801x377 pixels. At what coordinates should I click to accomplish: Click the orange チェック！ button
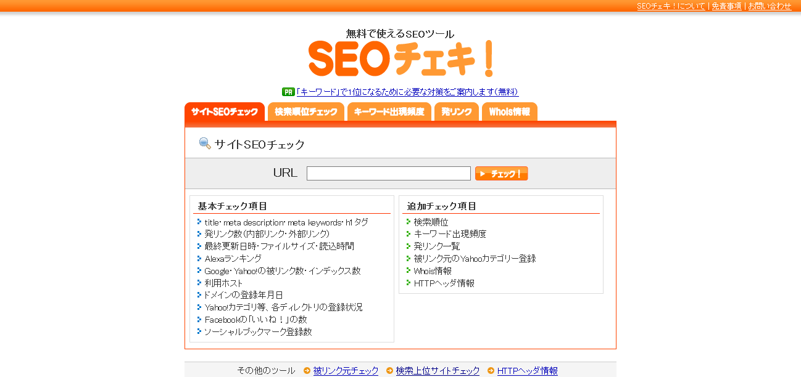(502, 174)
